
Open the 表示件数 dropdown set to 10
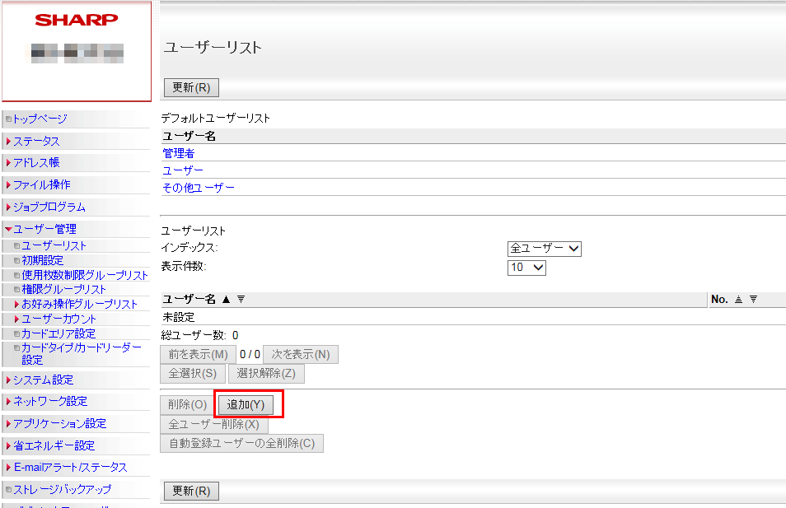point(527,268)
